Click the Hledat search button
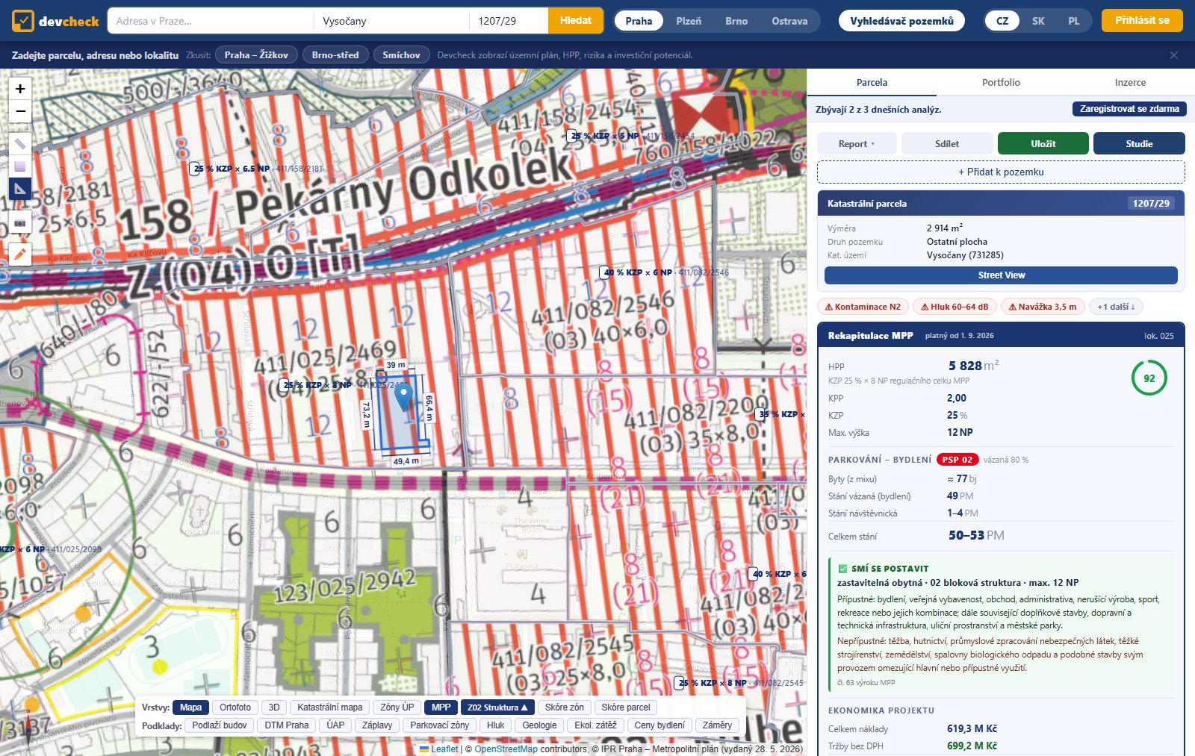Screen dimensions: 1195x756 click(576, 21)
